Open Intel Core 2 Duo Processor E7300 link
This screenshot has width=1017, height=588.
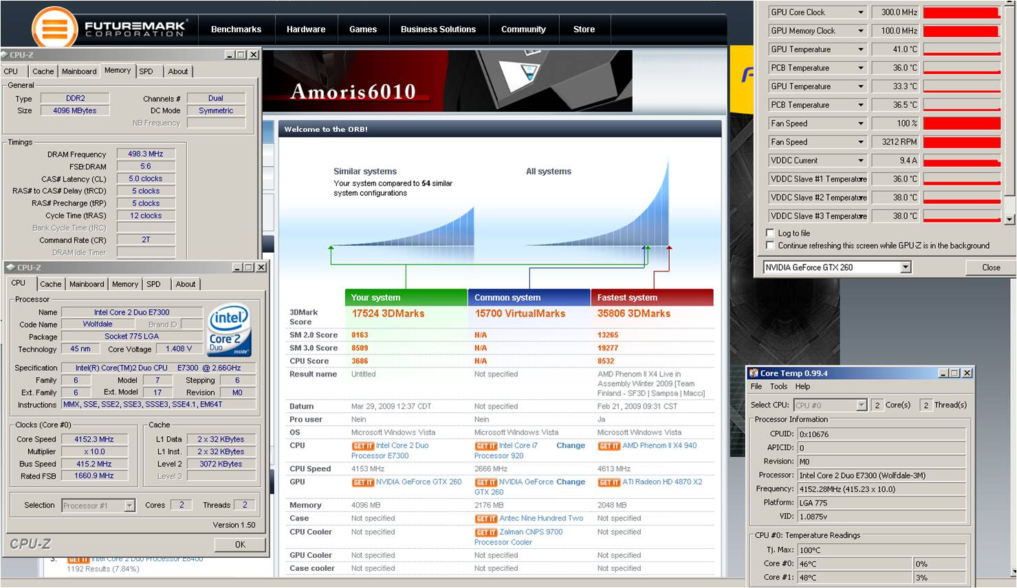(x=391, y=451)
